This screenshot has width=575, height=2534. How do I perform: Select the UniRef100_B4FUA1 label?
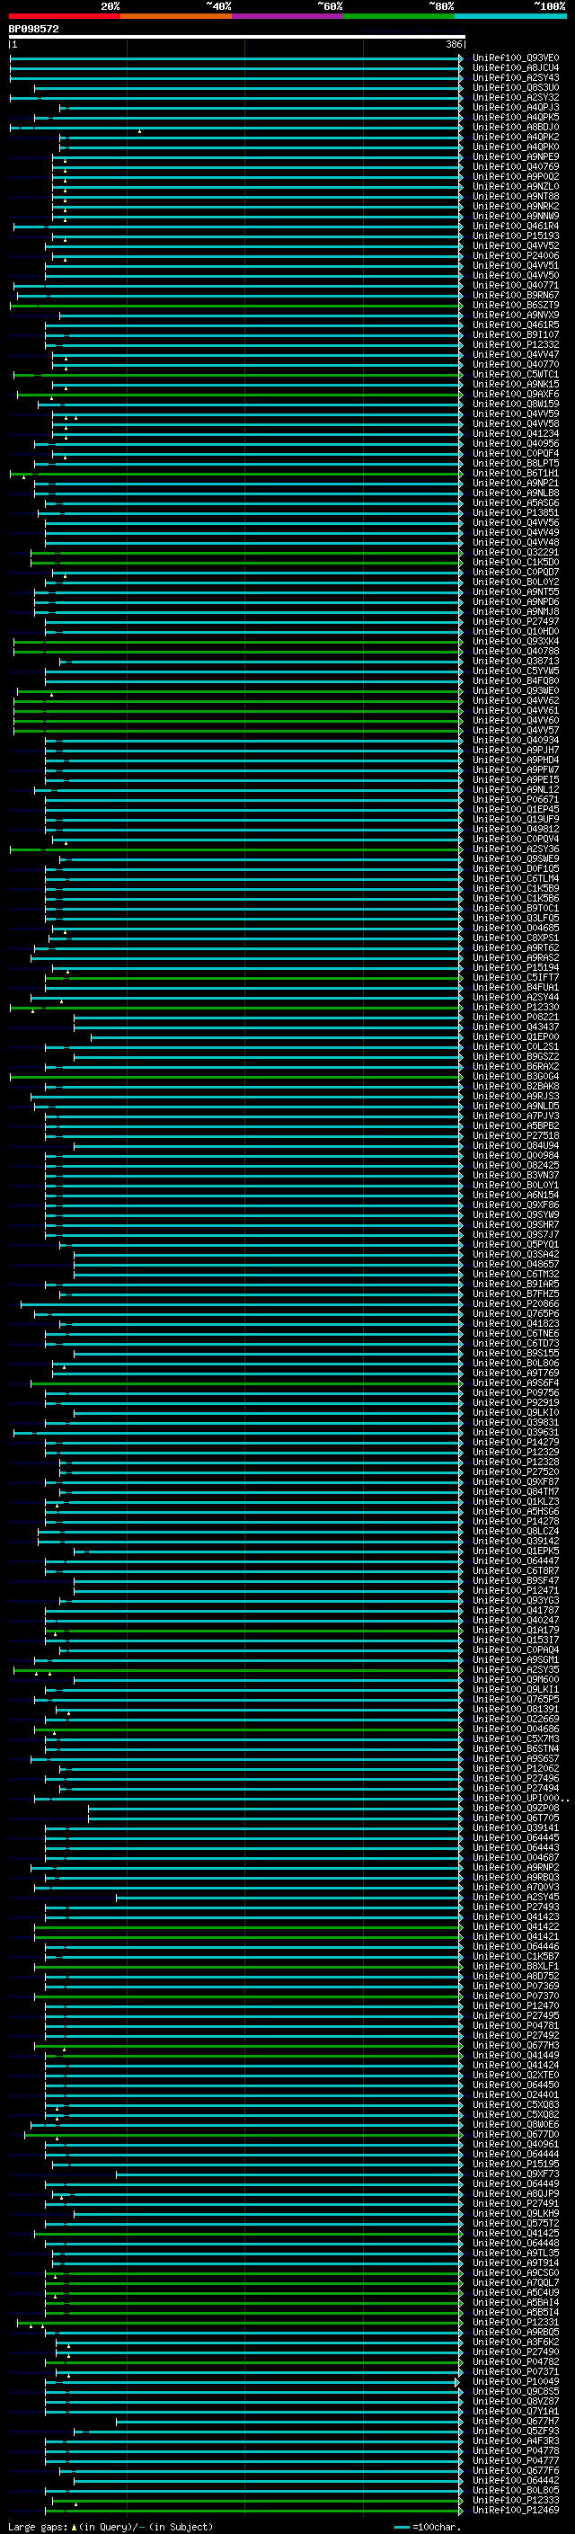[x=516, y=988]
